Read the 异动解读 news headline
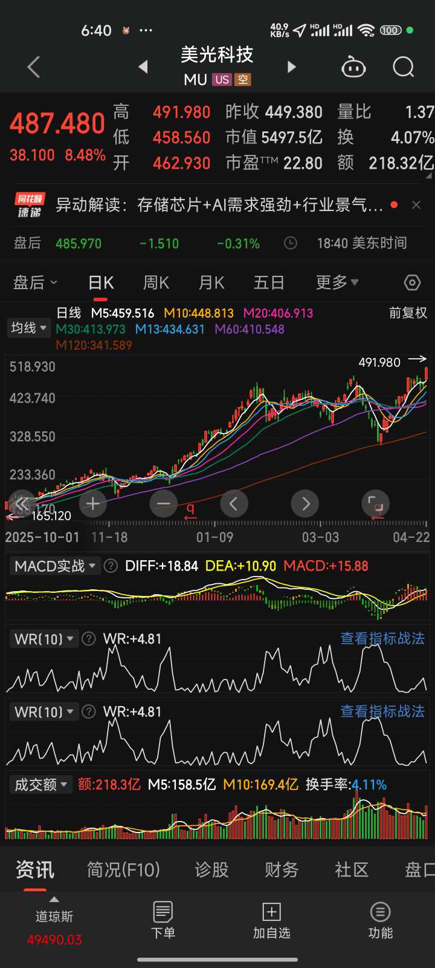The width and height of the screenshot is (435, 968). pos(219,205)
